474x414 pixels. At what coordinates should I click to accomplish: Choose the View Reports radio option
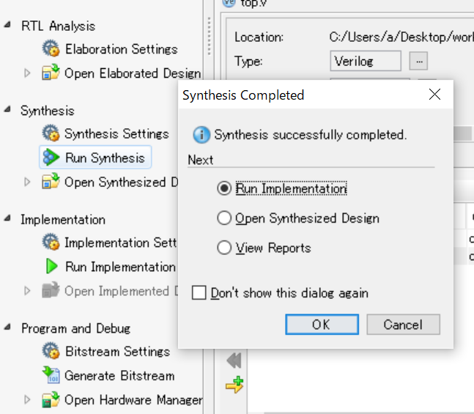224,248
